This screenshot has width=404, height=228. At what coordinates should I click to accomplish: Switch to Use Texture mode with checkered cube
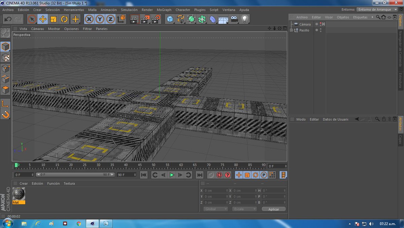coord(6,58)
